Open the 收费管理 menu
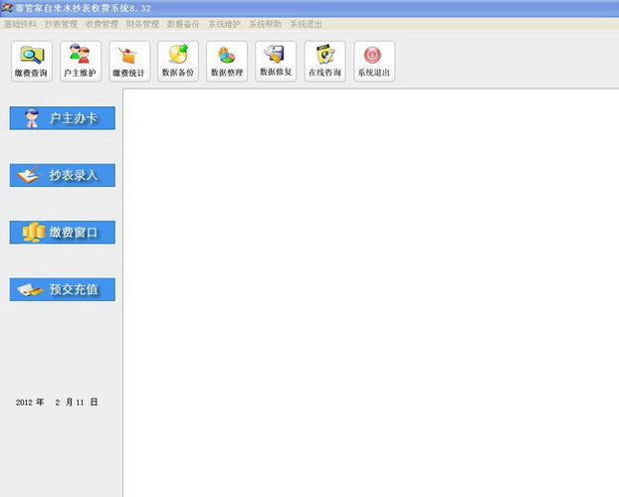619x497 pixels. click(x=102, y=24)
